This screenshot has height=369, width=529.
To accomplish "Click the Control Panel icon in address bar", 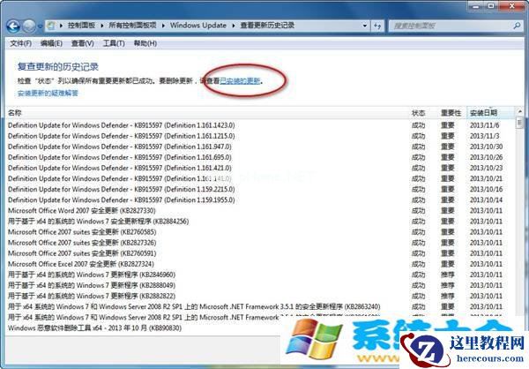I will pyautogui.click(x=51, y=26).
